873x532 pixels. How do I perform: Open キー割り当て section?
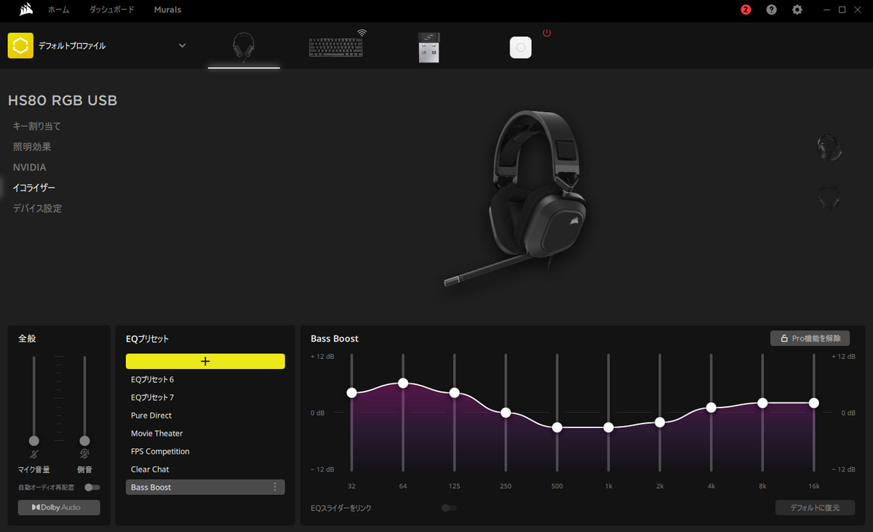37,126
